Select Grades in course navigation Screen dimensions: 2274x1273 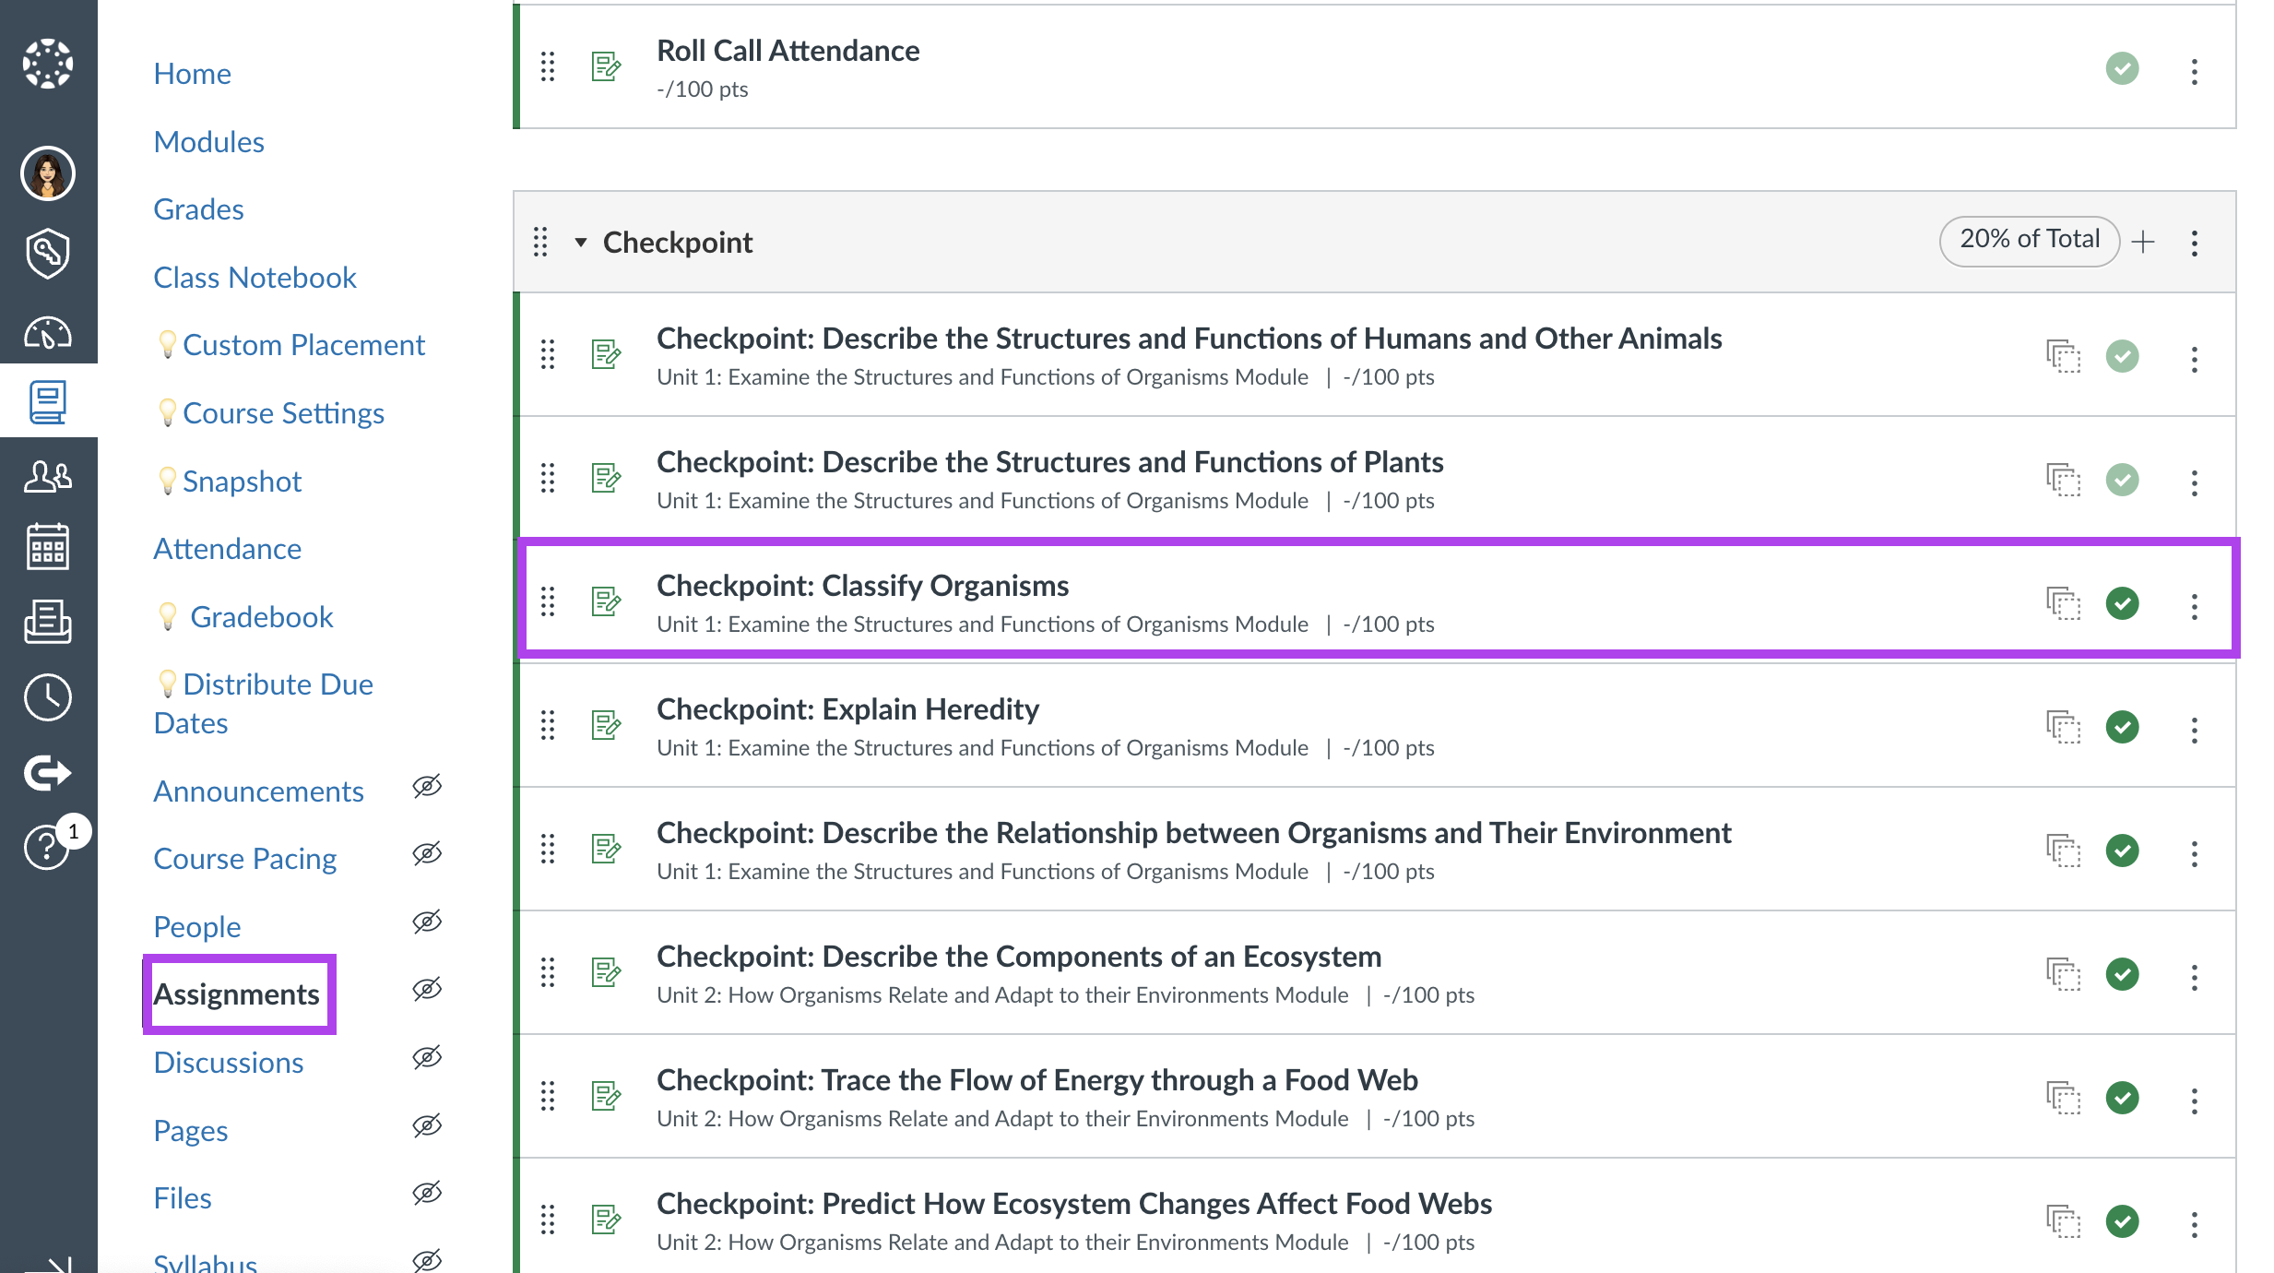(x=199, y=209)
